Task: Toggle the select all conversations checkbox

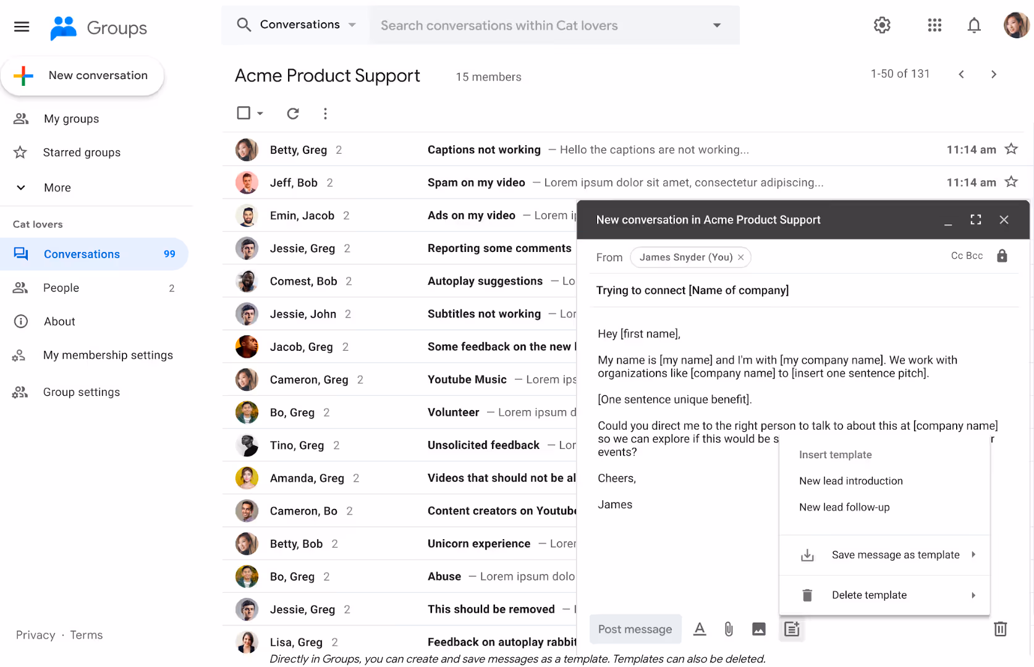Action: coord(244,113)
